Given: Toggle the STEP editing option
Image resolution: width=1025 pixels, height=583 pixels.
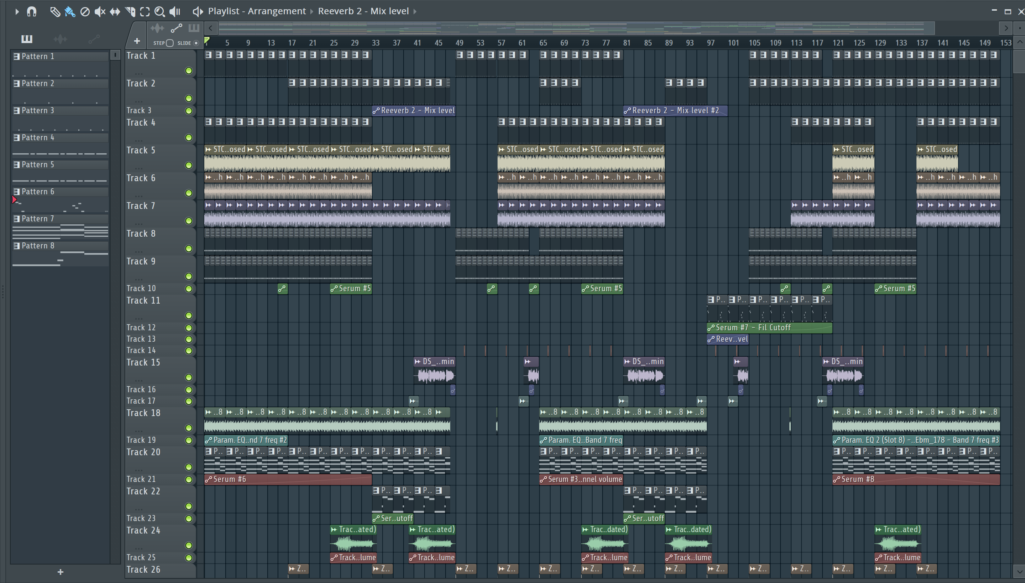Looking at the screenshot, I should [x=163, y=43].
